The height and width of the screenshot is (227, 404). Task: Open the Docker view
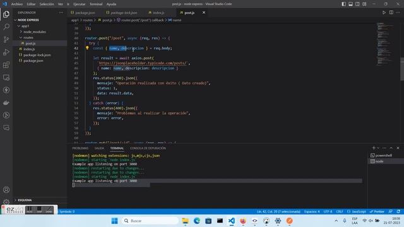[6, 103]
